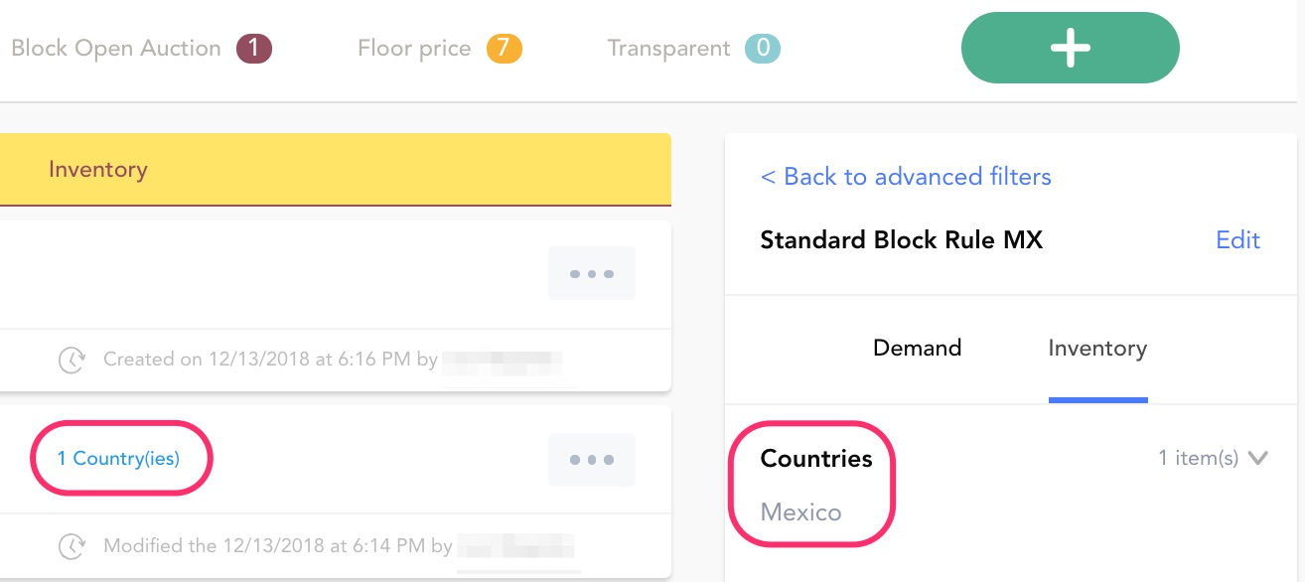
Task: Switch to the Transparent tab
Action: pyautogui.click(x=668, y=48)
